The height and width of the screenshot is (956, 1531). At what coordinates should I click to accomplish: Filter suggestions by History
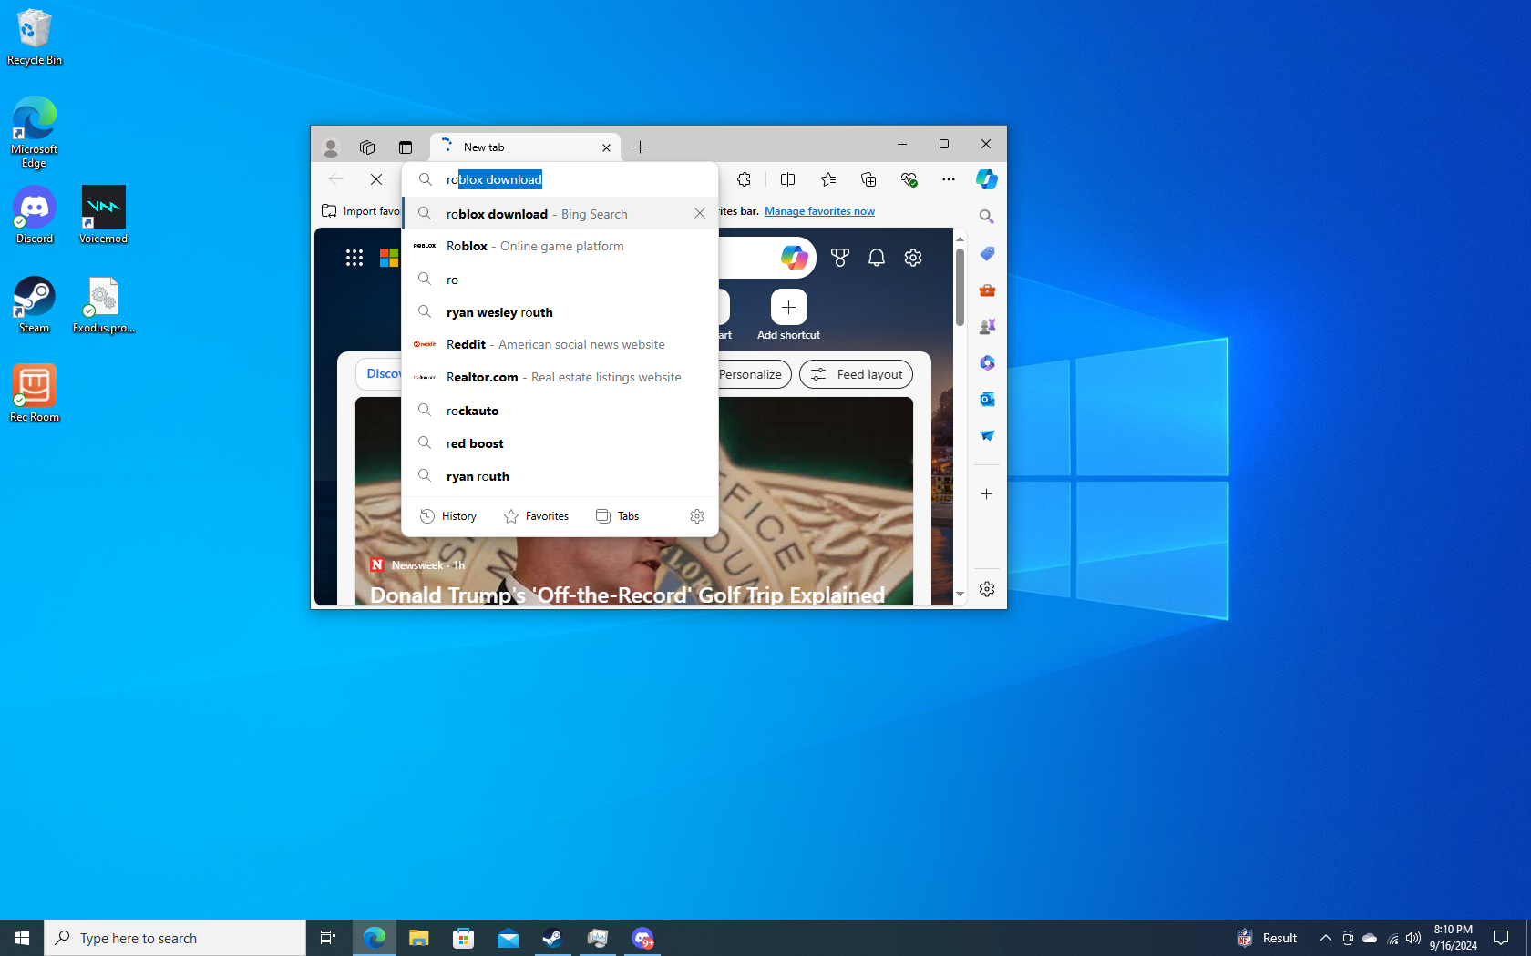448,516
